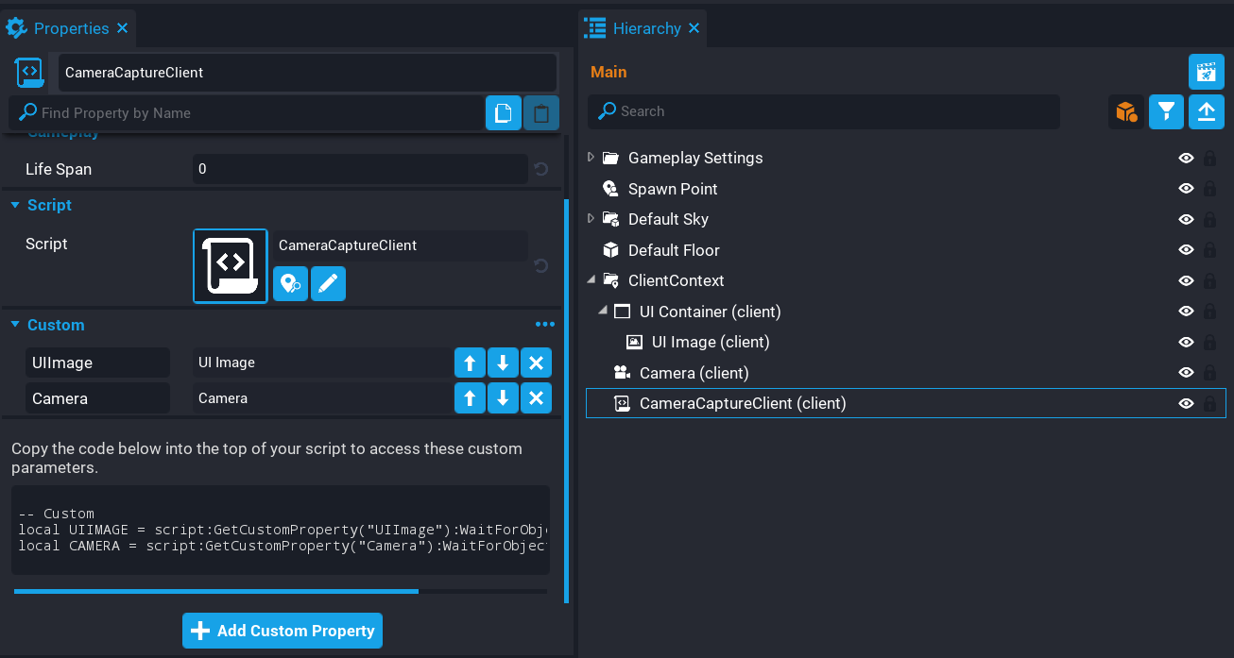Viewport: 1234px width, 658px height.
Task: Toggle visibility of Spawn Point
Action: pos(1186,189)
